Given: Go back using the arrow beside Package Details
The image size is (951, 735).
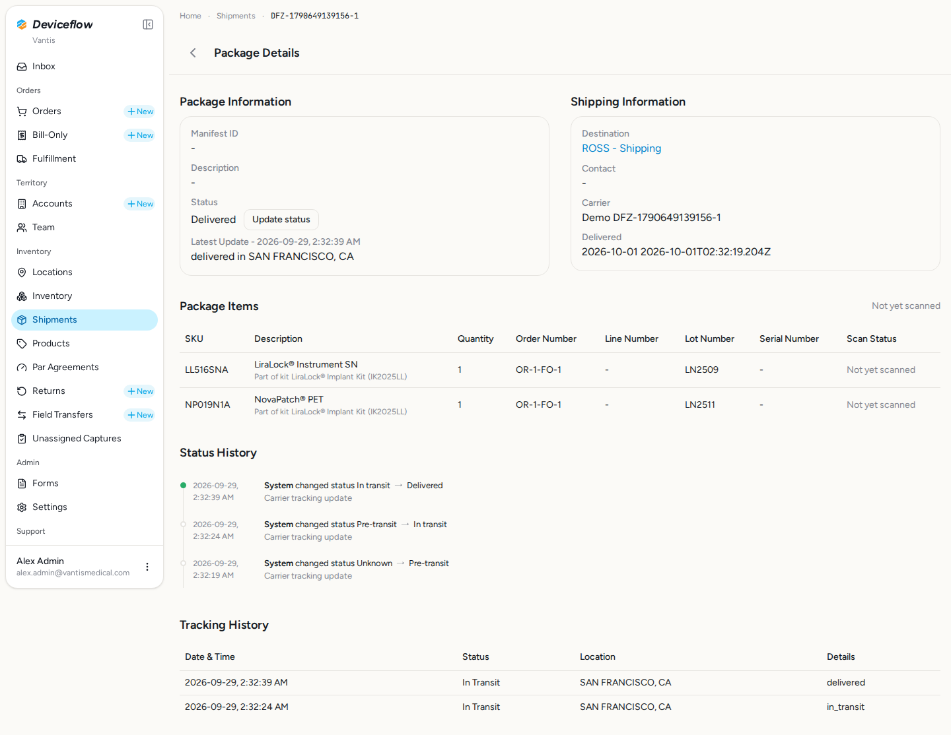Looking at the screenshot, I should coord(193,53).
